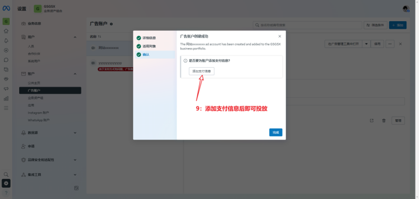
Task: Collapse the sidebar panel toggle icon
Action: coord(76,188)
